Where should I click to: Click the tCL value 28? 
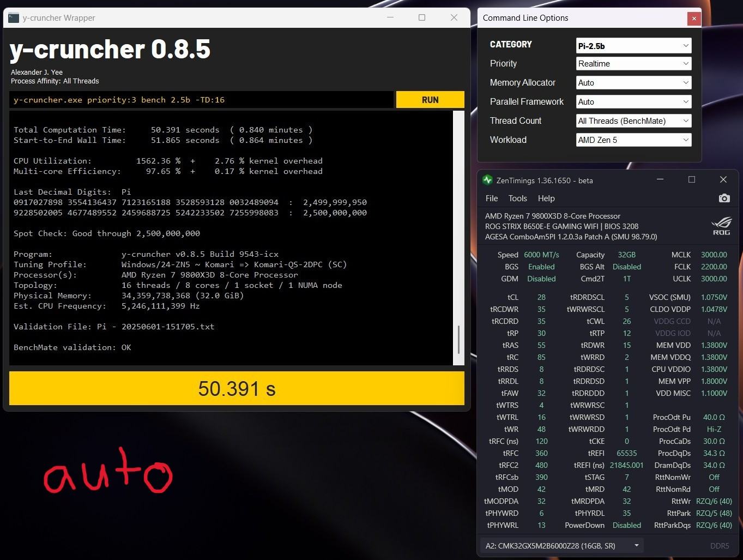click(x=541, y=297)
